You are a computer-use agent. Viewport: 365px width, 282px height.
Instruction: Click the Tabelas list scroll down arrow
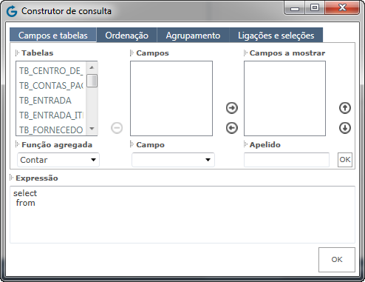tap(92, 129)
